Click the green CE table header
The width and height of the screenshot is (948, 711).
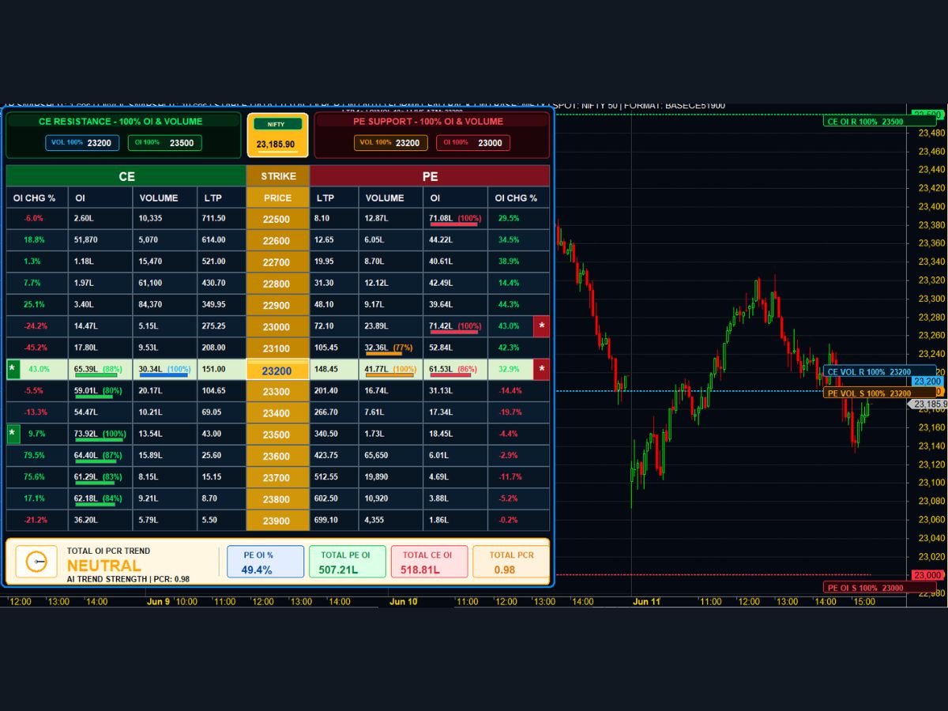coord(126,176)
